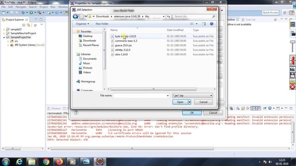
Task: Click the media player taskbar icon
Action: click(73, 162)
